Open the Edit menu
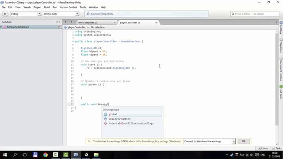Viewport: 283px width, 159px height. click(x=10, y=7)
